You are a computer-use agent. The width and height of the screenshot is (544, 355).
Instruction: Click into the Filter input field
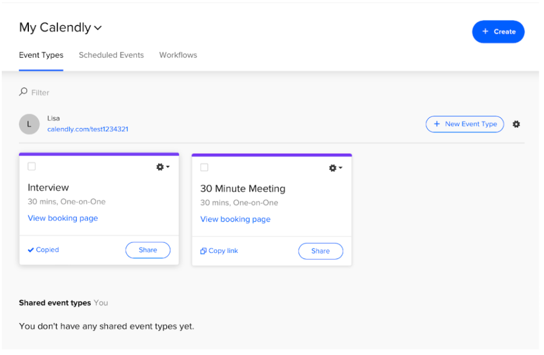[x=104, y=93]
